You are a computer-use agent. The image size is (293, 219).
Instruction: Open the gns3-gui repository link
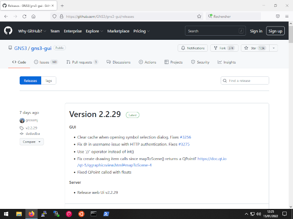(x=41, y=48)
